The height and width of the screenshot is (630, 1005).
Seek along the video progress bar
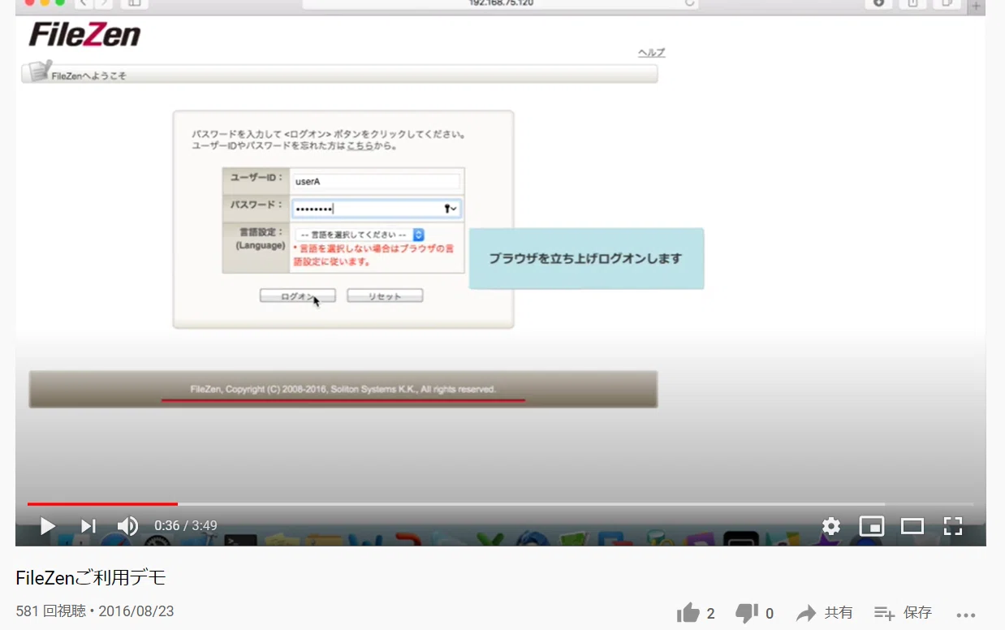click(x=501, y=504)
